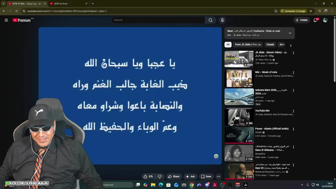Open the YouTube Mix thumbnail
336x189 pixels.
pos(239,117)
